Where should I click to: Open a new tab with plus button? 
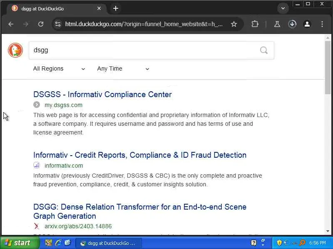point(116,8)
